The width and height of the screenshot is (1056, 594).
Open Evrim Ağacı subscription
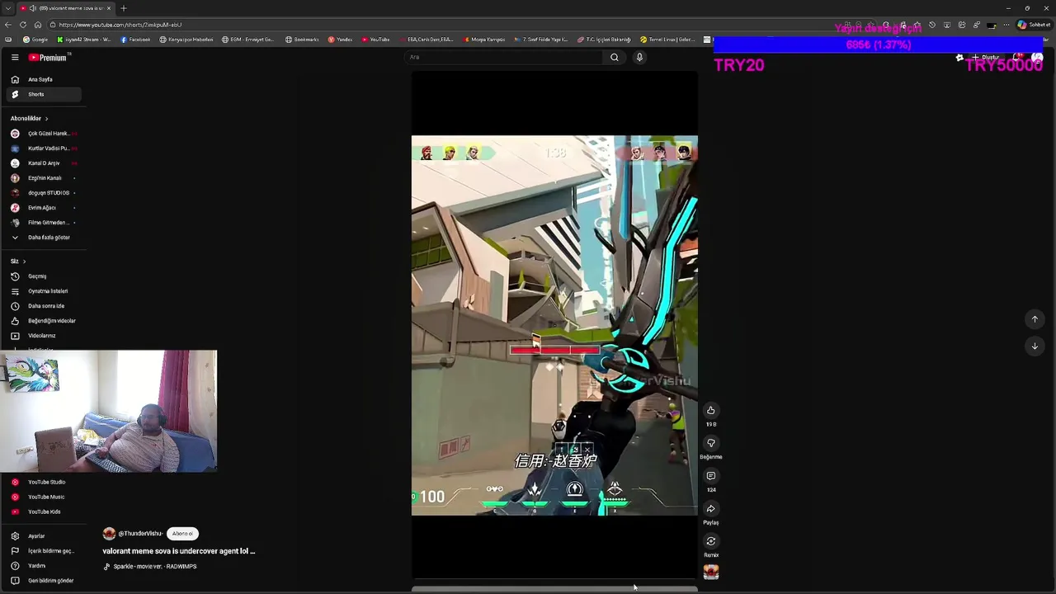tap(44, 208)
